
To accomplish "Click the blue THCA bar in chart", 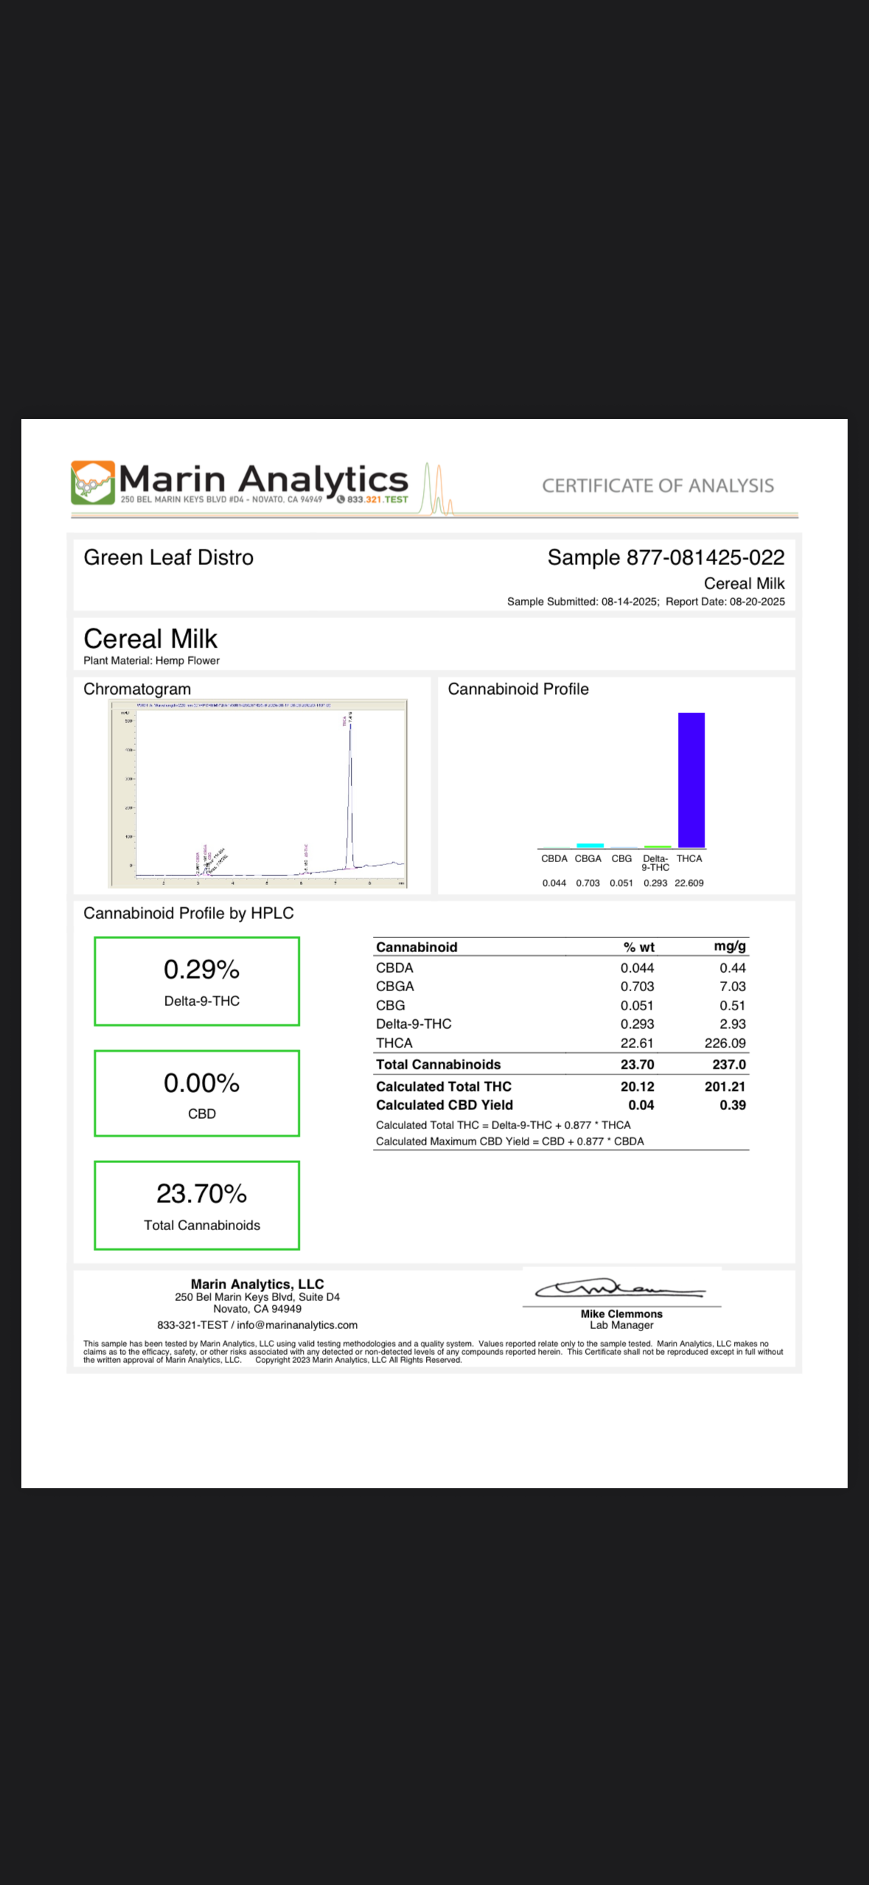I will [x=691, y=780].
